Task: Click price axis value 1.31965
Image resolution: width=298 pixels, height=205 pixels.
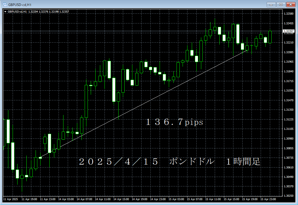Action: click(289, 62)
